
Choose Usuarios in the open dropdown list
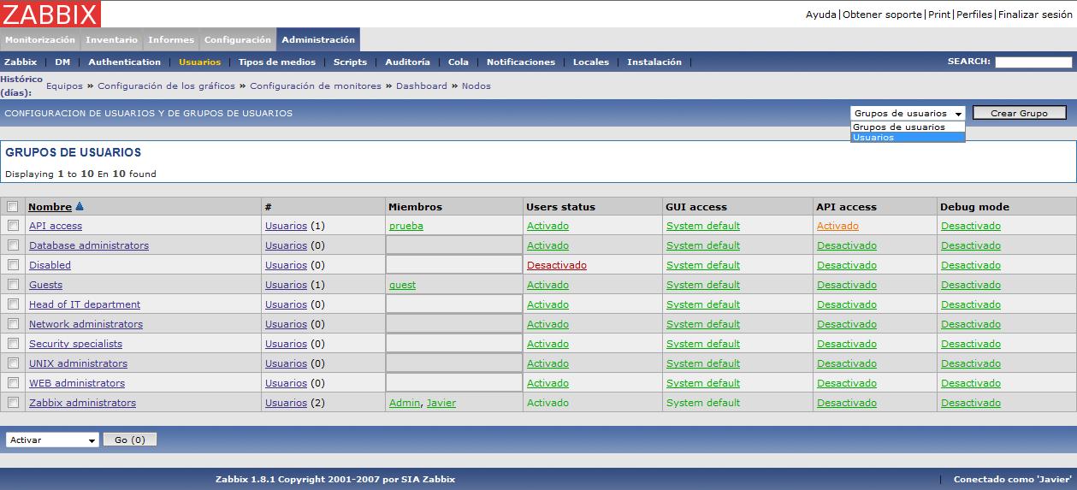pyautogui.click(x=907, y=138)
